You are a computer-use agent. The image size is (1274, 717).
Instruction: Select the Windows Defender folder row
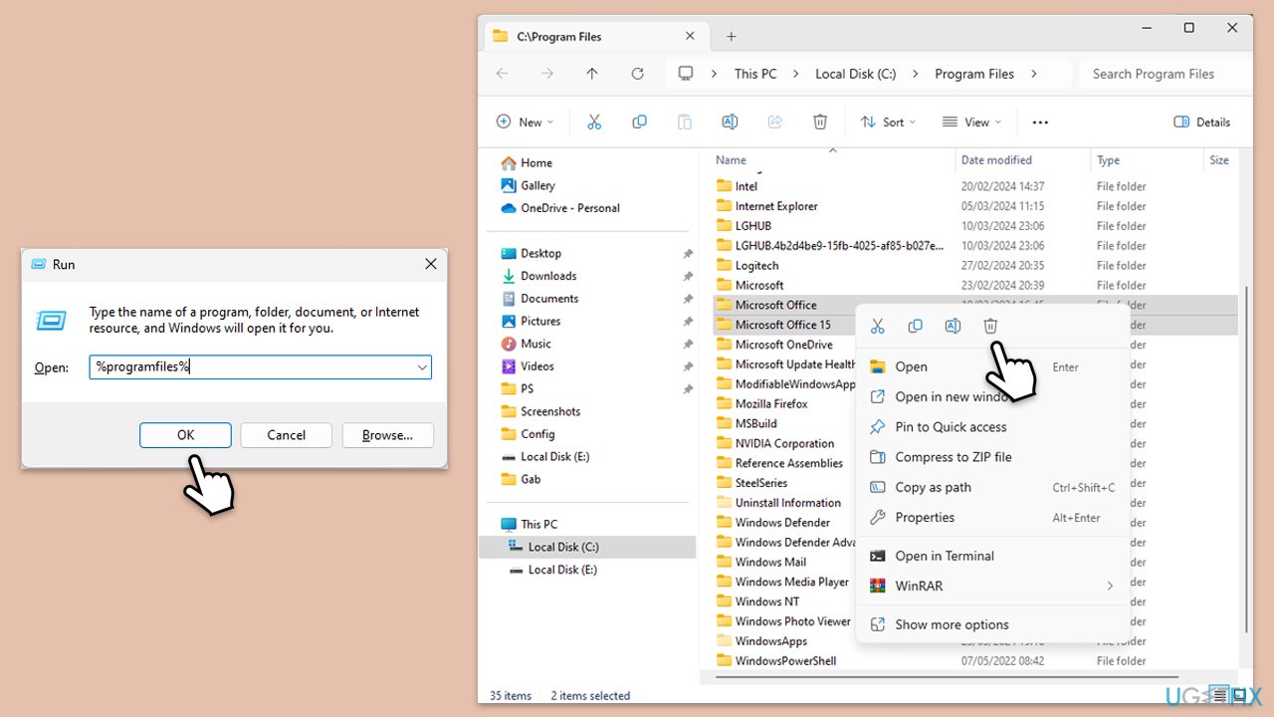coord(784,523)
